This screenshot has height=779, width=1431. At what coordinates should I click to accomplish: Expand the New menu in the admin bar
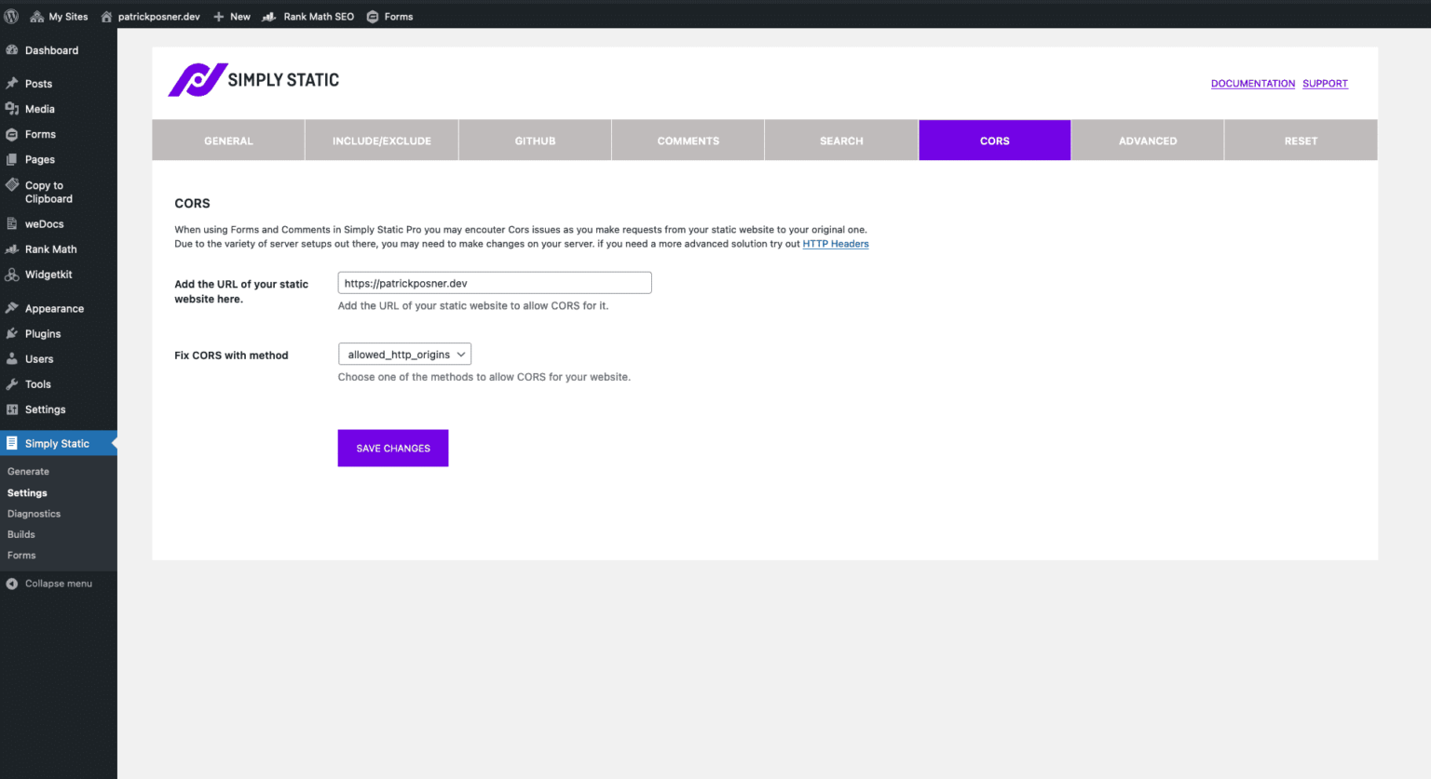(x=231, y=16)
